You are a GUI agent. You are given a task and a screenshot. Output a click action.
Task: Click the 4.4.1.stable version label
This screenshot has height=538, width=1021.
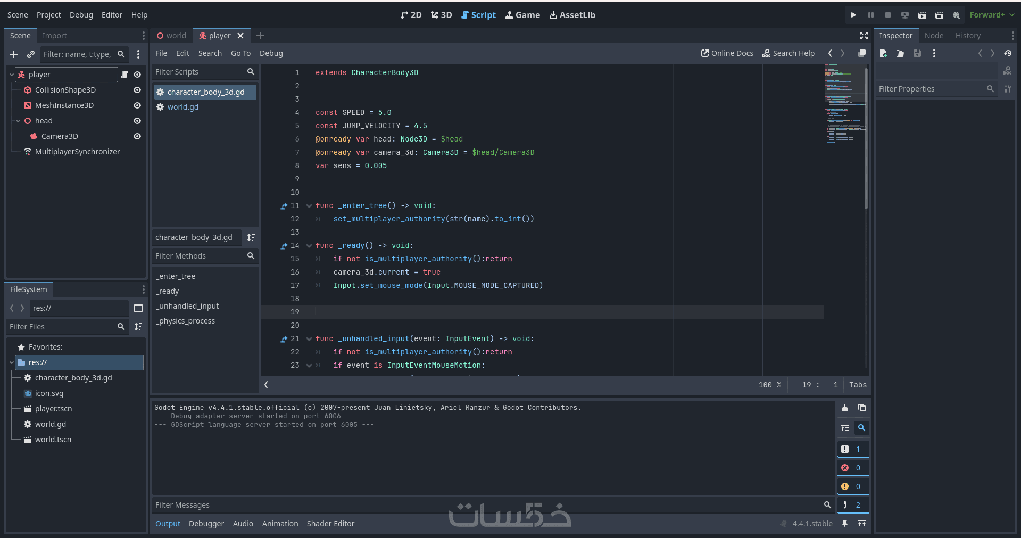click(x=812, y=524)
